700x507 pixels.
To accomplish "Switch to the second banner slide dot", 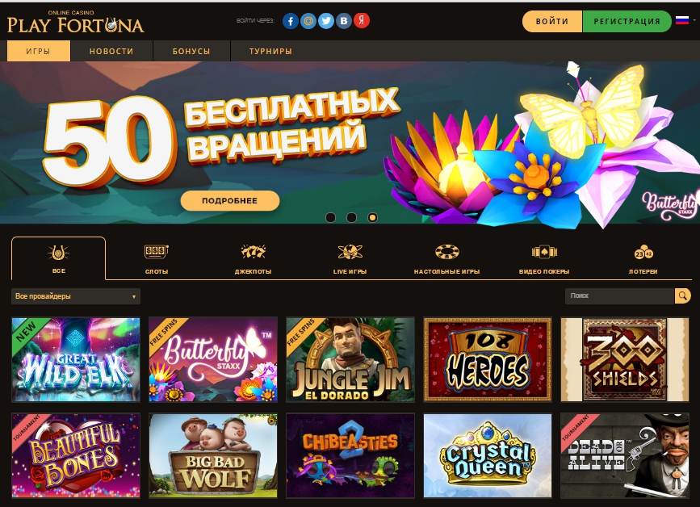I will 352,217.
